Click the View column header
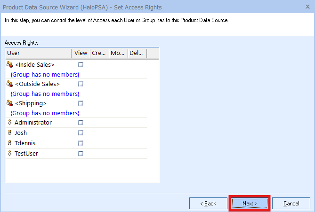 click(81, 53)
